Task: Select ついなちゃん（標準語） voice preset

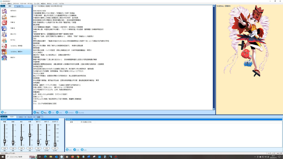Action: [16, 46]
